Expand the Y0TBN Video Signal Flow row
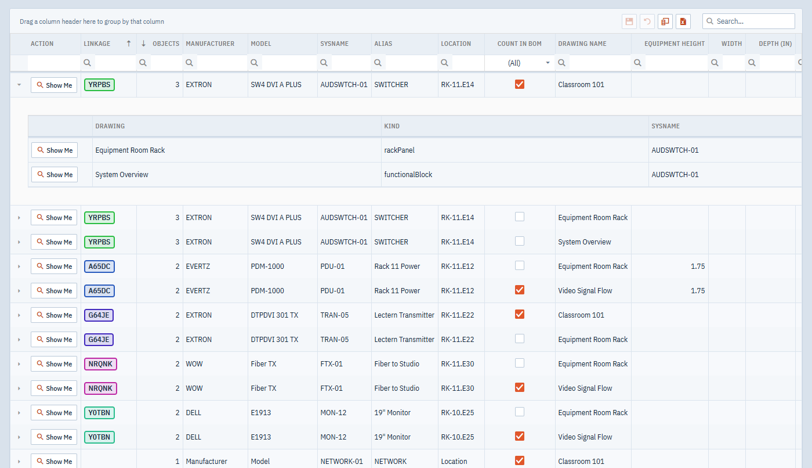The image size is (812, 468). 19,437
